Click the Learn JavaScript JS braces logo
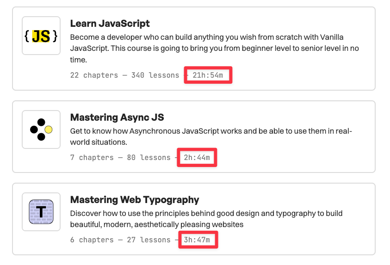Screen dimensions: 390x265 pyautogui.click(x=41, y=36)
